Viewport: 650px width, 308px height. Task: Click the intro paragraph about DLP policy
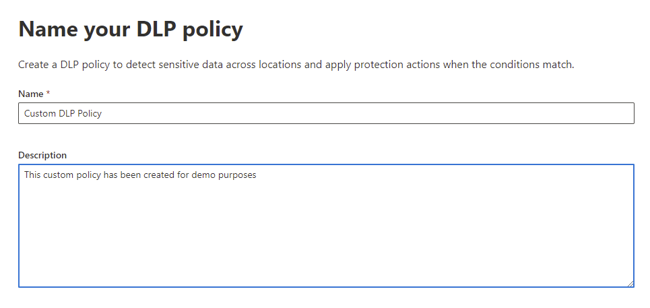pyautogui.click(x=296, y=65)
